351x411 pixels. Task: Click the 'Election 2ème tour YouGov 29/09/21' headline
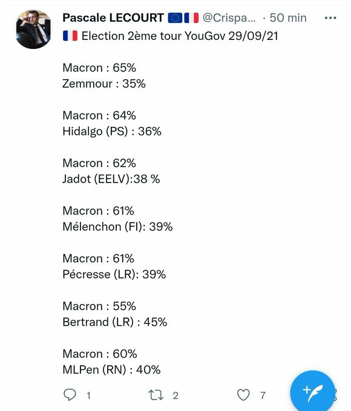tap(180, 36)
